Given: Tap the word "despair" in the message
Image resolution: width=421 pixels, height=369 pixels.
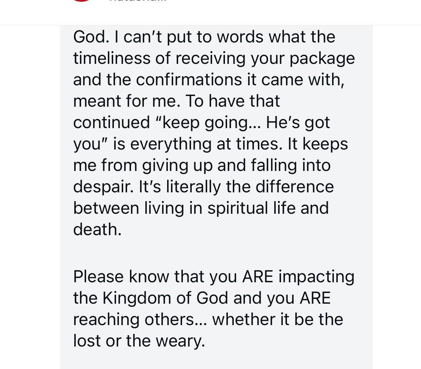Looking at the screenshot, I should (x=103, y=187).
